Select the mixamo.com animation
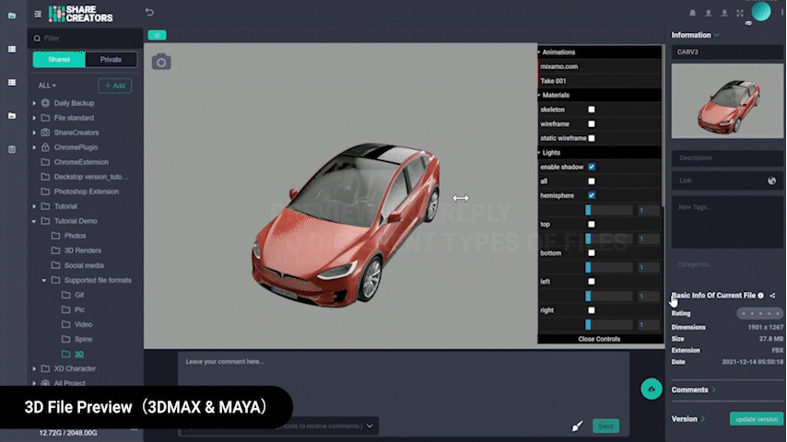The width and height of the screenshot is (787, 442). 600,66
